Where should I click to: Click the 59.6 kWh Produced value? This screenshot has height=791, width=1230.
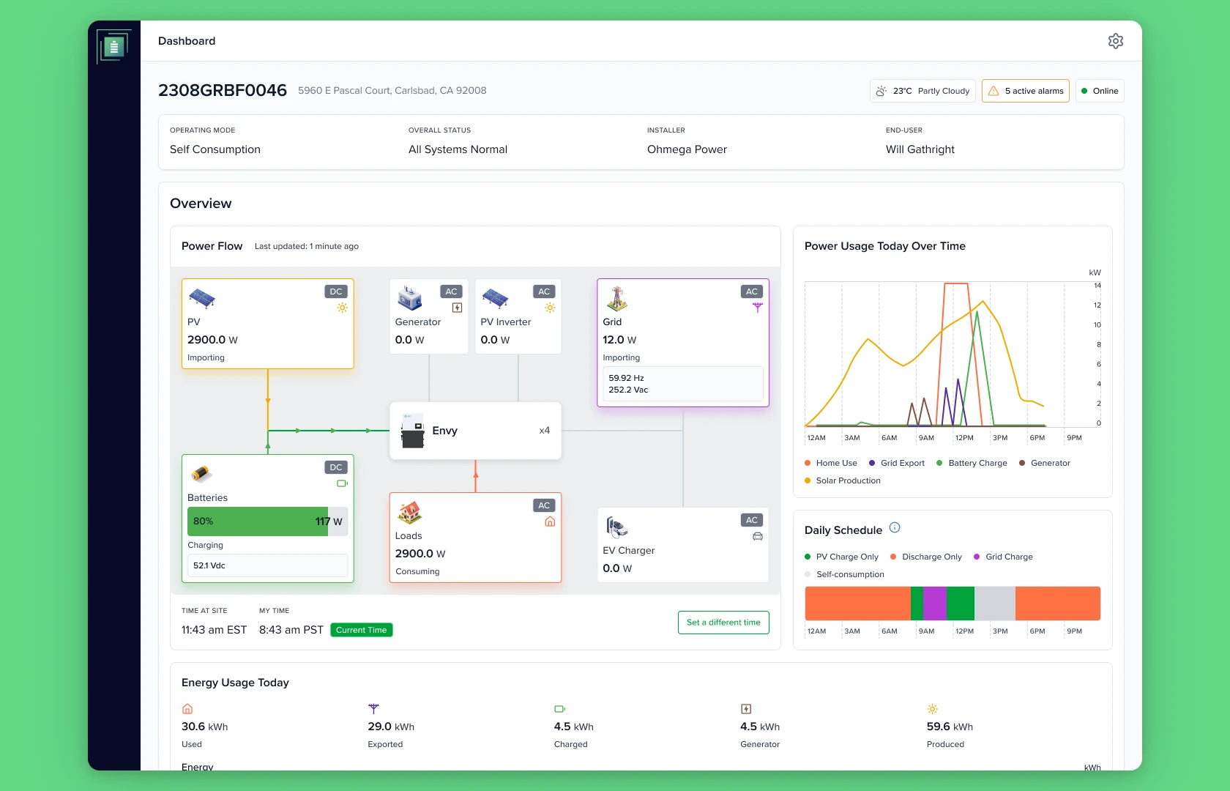click(950, 727)
